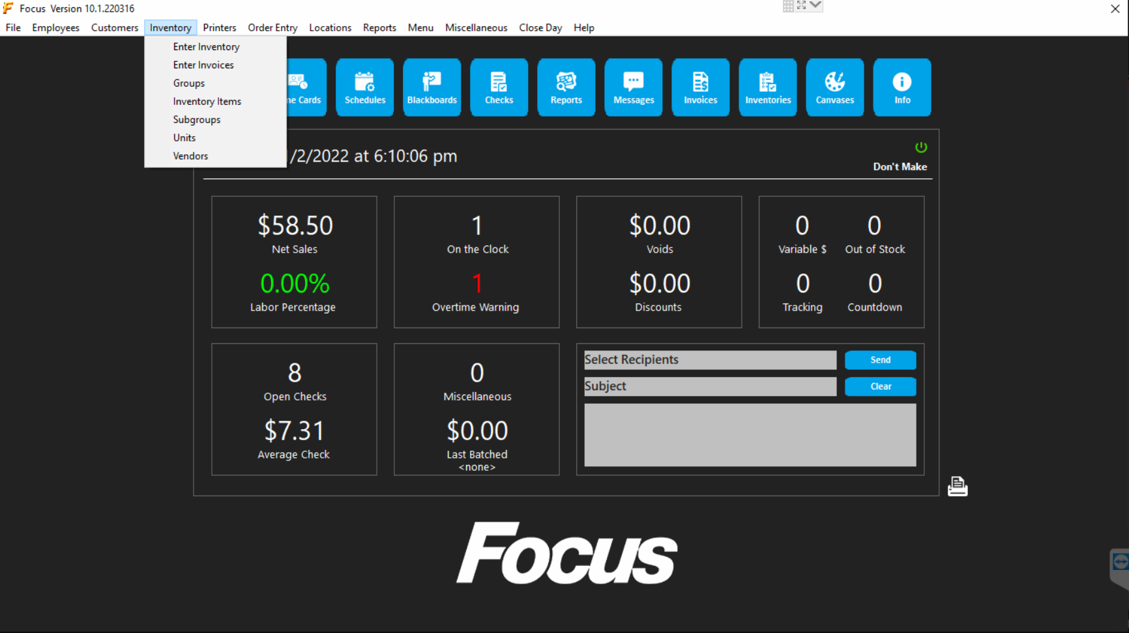Image resolution: width=1129 pixels, height=633 pixels.
Task: Open the Reports menu in menu bar
Action: click(379, 27)
